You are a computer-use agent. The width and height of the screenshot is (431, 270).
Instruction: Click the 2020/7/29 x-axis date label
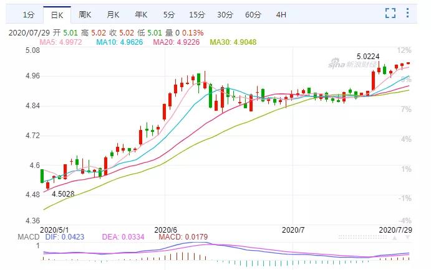(395, 230)
